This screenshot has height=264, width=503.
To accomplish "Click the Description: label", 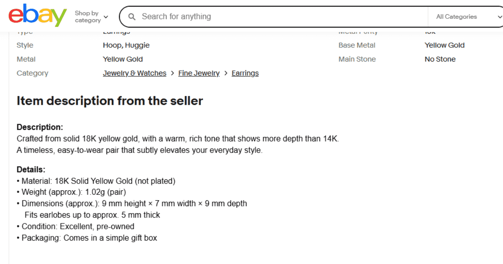I will pyautogui.click(x=40, y=127).
